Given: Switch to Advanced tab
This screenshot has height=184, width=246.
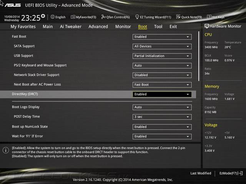Looking at the screenshot, I should (x=98, y=26).
